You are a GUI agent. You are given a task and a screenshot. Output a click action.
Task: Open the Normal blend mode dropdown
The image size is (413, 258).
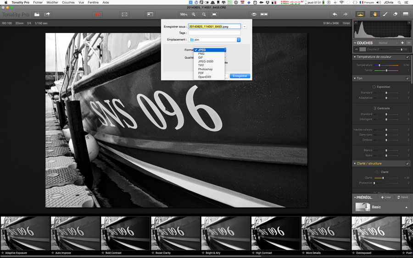pyautogui.click(x=388, y=43)
